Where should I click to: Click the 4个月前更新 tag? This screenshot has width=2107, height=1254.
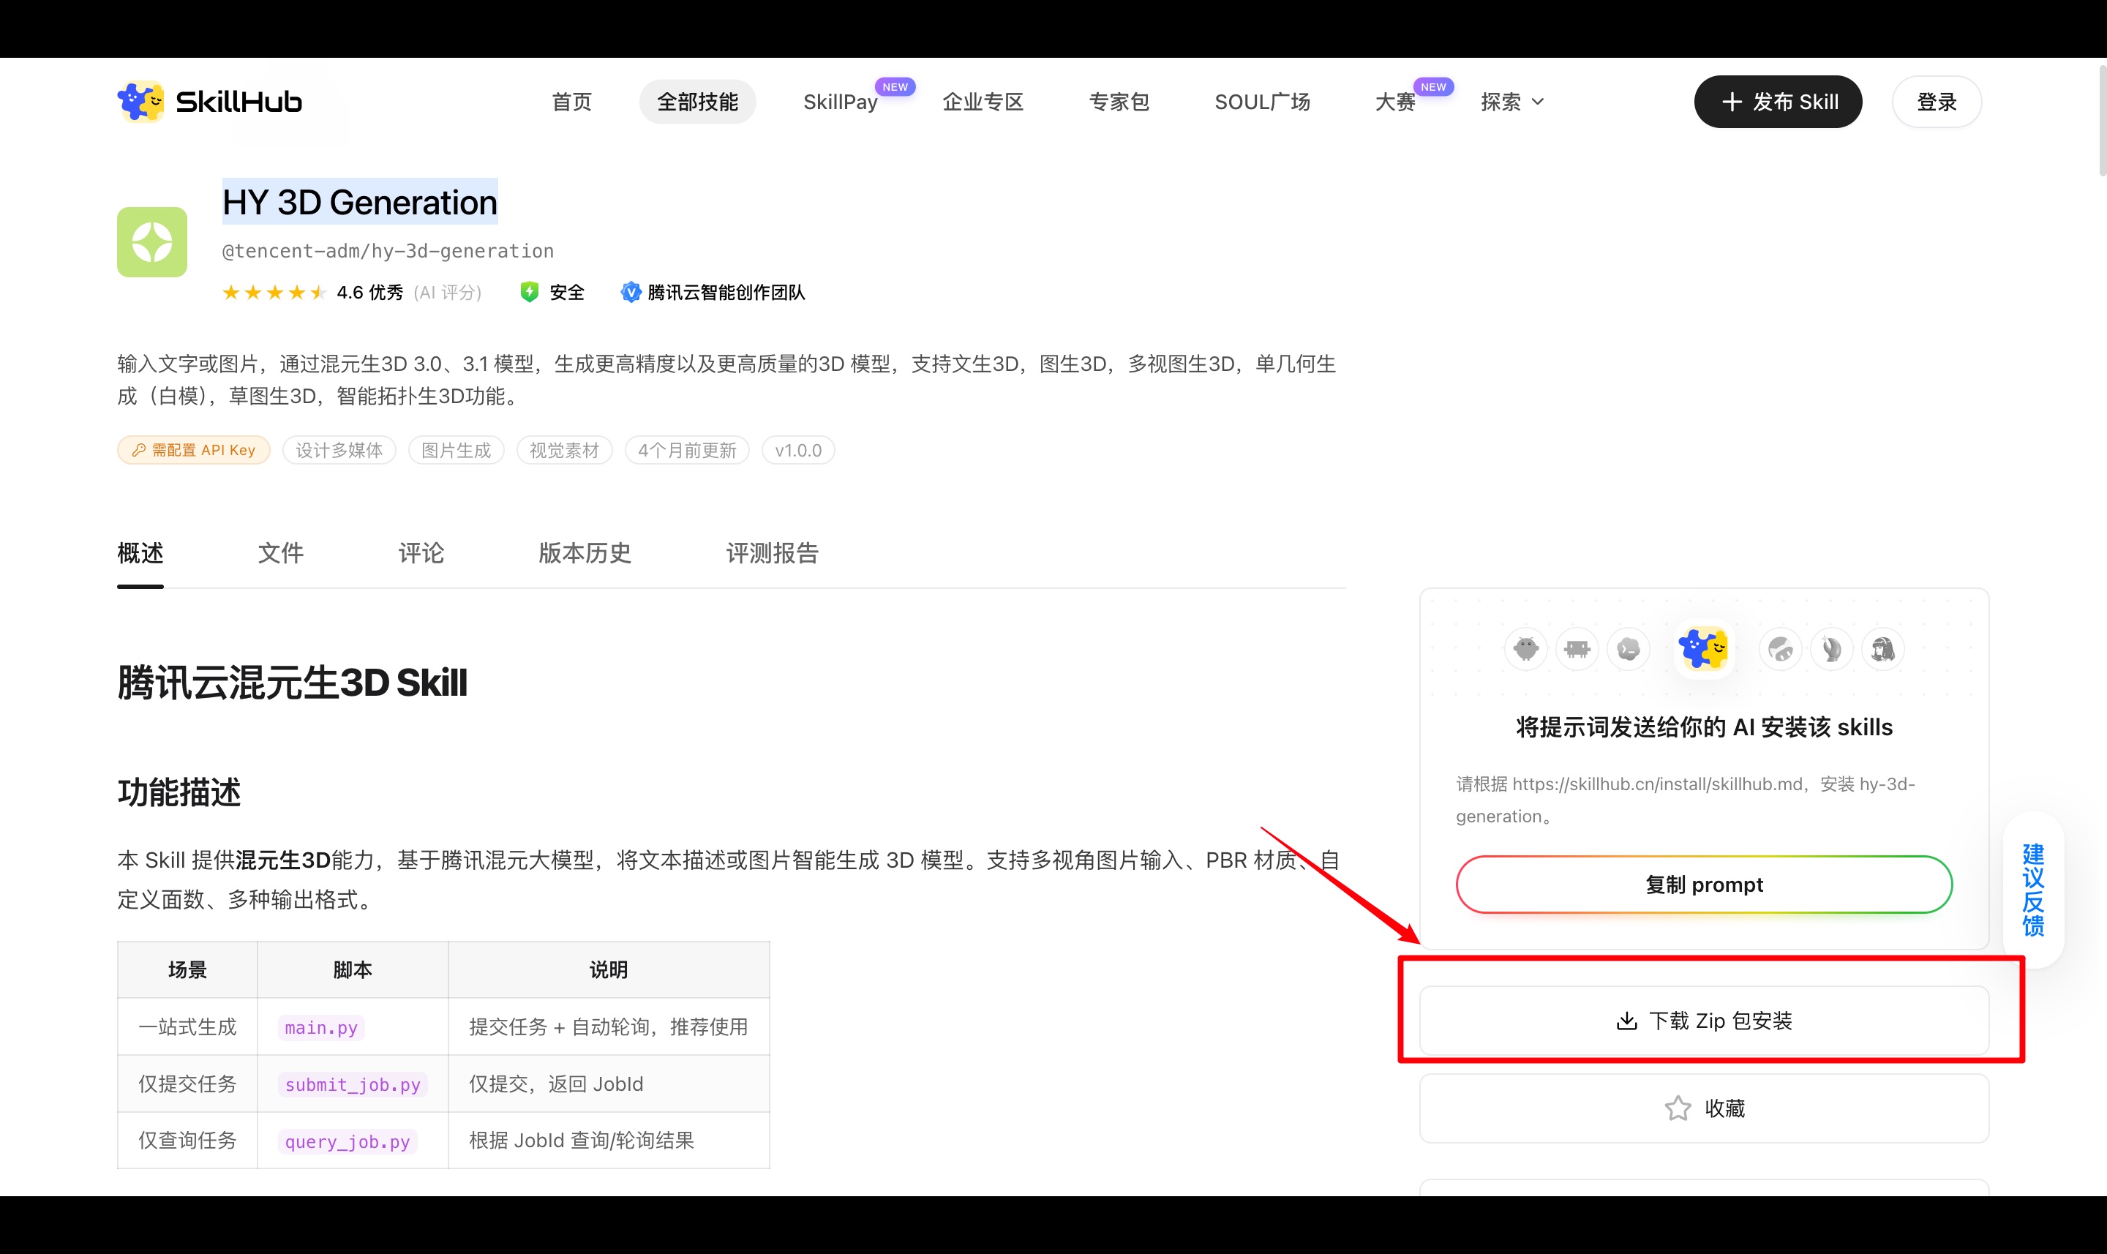click(x=687, y=451)
